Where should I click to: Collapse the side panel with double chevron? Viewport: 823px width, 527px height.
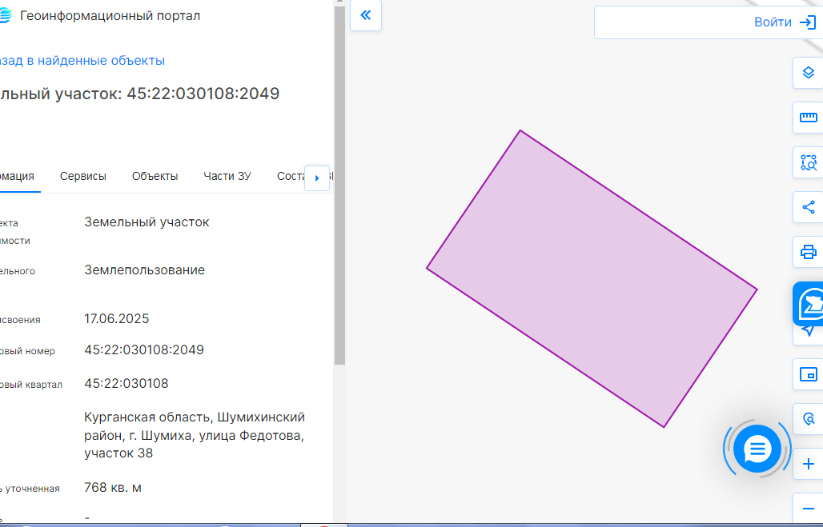pyautogui.click(x=366, y=15)
